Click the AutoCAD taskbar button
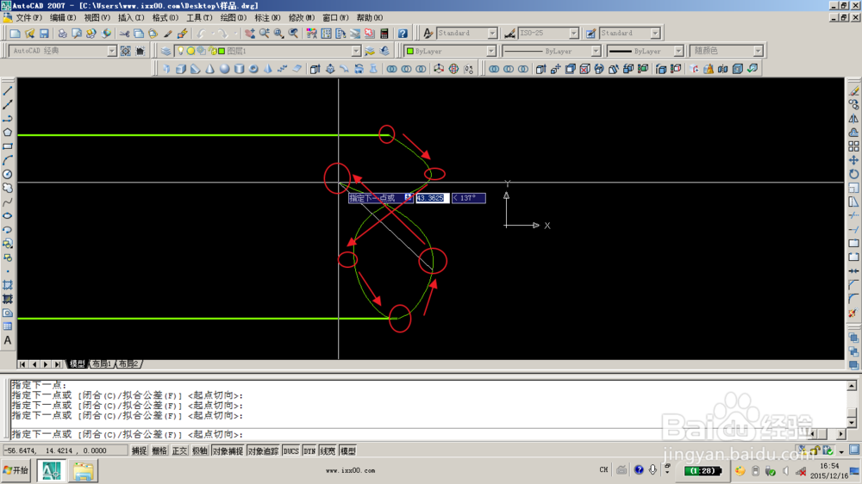The width and height of the screenshot is (862, 484). [x=52, y=471]
